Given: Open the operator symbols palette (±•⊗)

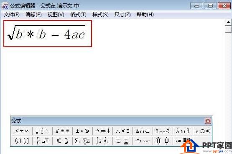Looking at the screenshot, I should tap(82, 131).
